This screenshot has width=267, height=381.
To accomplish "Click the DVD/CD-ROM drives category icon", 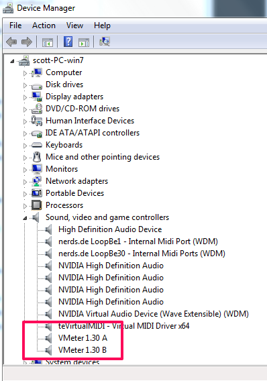I will pos(37,109).
